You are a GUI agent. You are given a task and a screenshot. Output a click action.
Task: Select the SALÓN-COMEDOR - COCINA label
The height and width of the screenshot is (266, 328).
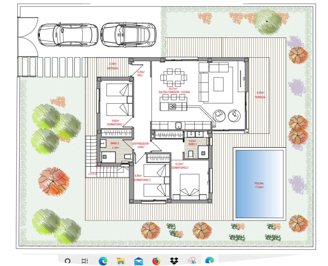click(174, 92)
